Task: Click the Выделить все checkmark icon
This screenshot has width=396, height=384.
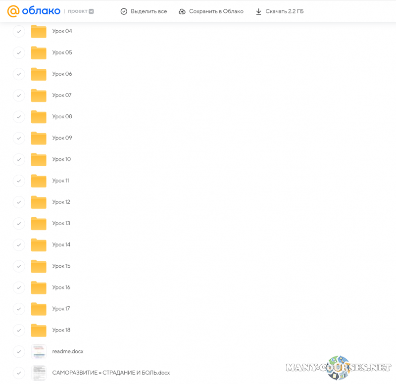Action: pos(124,11)
